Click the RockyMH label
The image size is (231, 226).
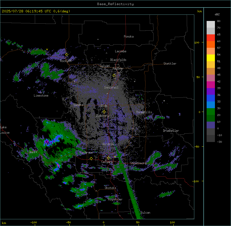click(66, 61)
